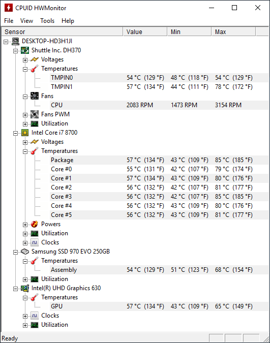Close the HWMonitor window

[x=258, y=8]
